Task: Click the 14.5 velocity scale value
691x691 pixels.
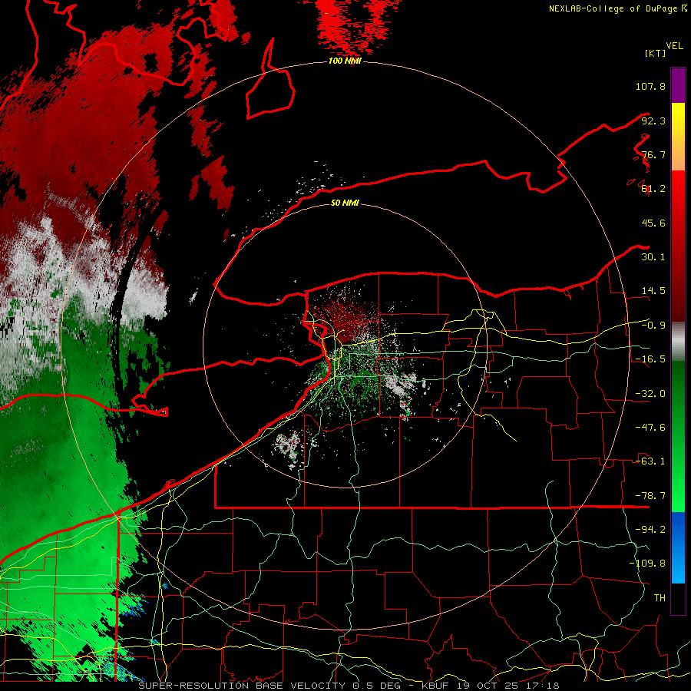Action: pyautogui.click(x=653, y=291)
